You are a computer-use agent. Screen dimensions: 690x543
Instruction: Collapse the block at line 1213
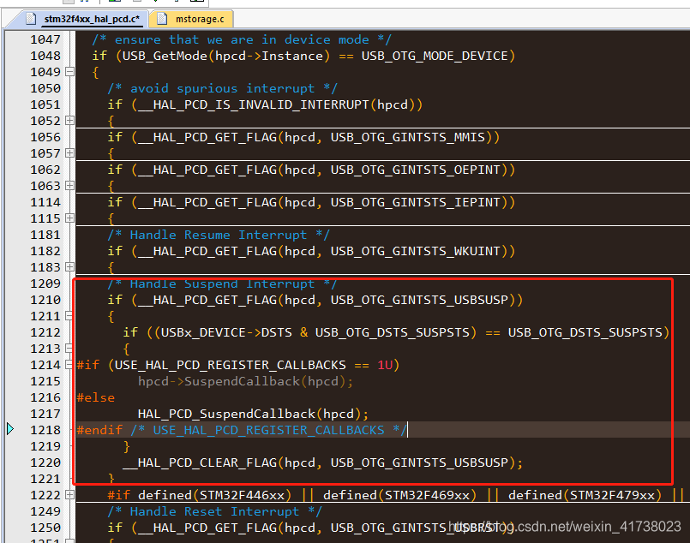[x=69, y=349]
